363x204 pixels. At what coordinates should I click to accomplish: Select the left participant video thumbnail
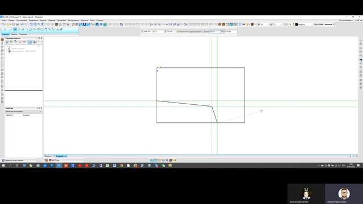pos(306,194)
